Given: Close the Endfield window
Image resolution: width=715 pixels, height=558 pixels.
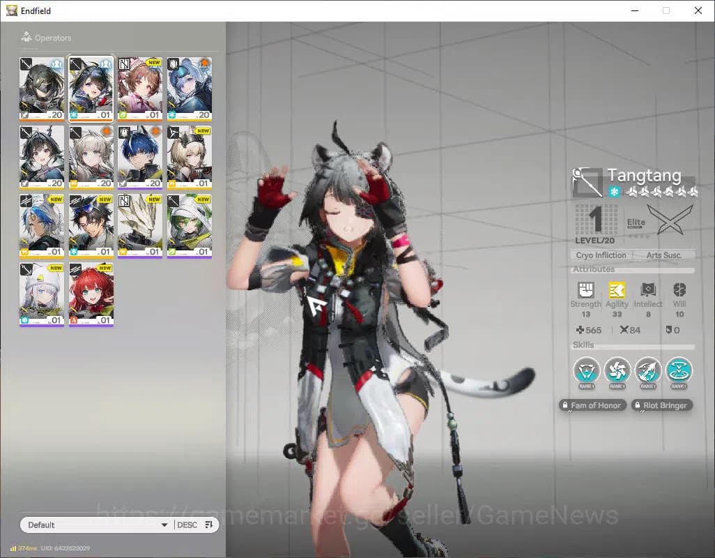Looking at the screenshot, I should click(x=698, y=10).
